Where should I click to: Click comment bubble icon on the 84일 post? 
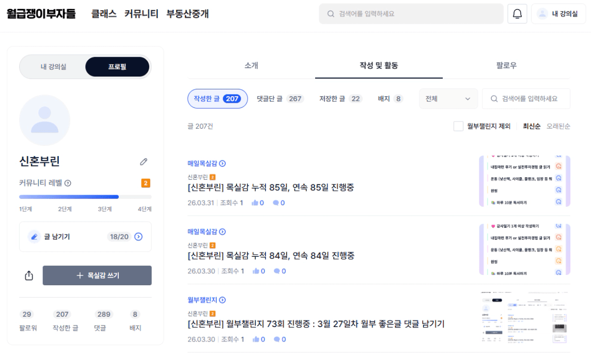276,271
